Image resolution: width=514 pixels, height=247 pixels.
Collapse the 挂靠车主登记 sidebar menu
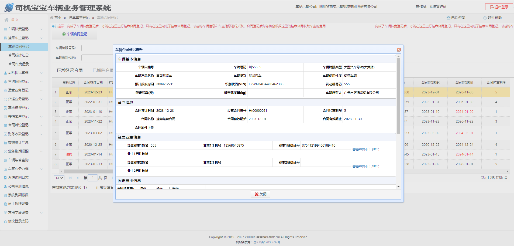(41, 38)
